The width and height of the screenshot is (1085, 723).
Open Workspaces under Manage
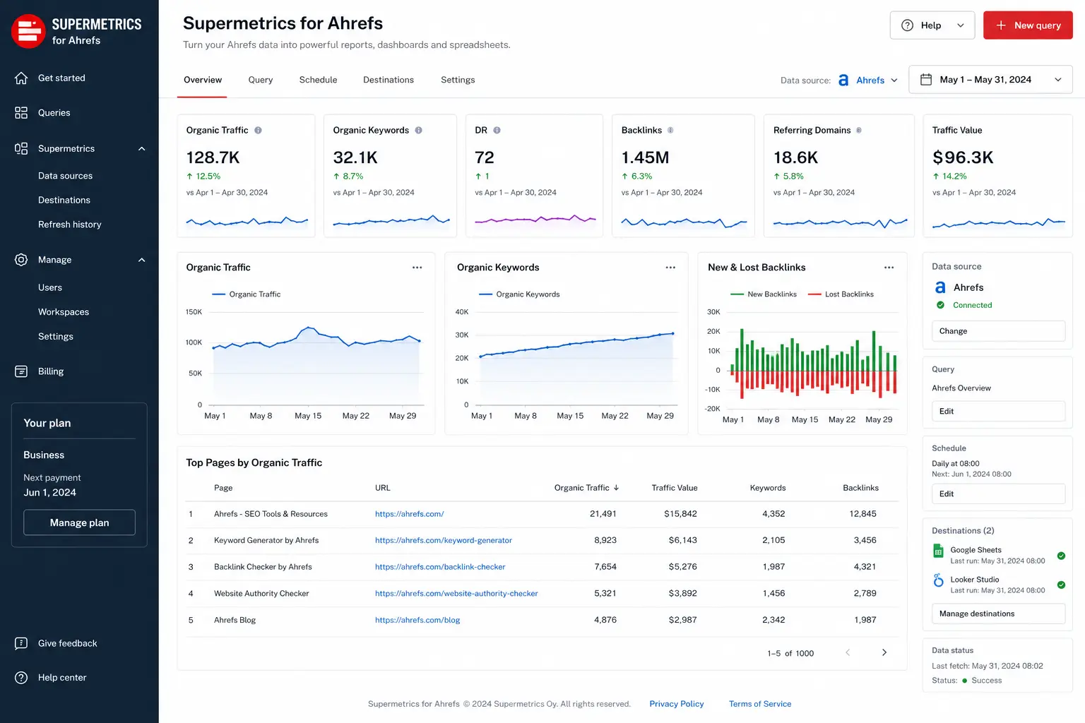[x=64, y=312]
